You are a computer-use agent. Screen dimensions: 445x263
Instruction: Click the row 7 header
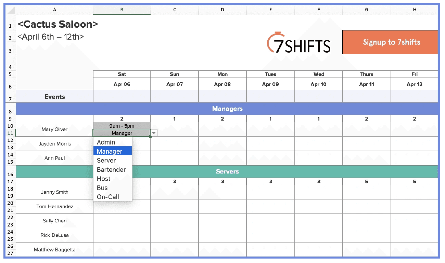click(x=11, y=96)
